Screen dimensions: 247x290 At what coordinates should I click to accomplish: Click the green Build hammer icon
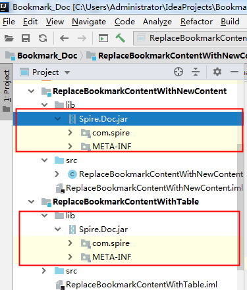click(121, 38)
